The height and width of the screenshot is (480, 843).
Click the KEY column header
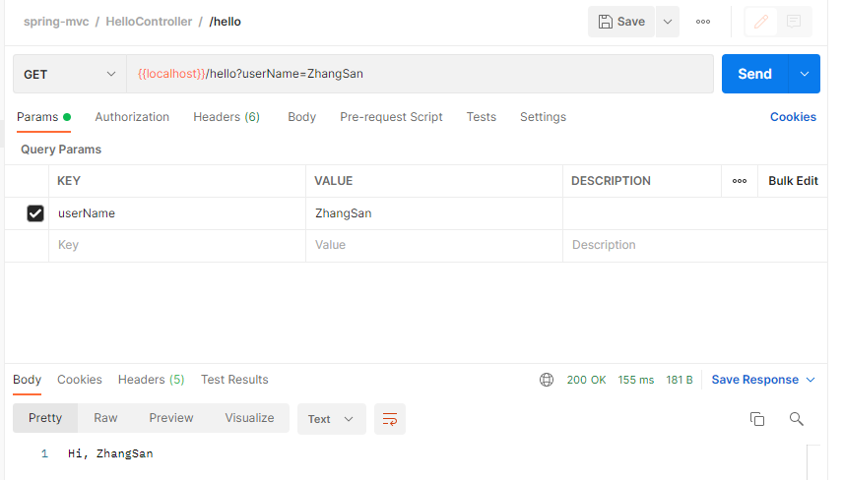[x=69, y=181]
